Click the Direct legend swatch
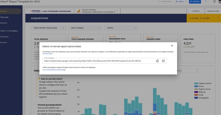Screen dimensions: 221x115 point(196,86)
